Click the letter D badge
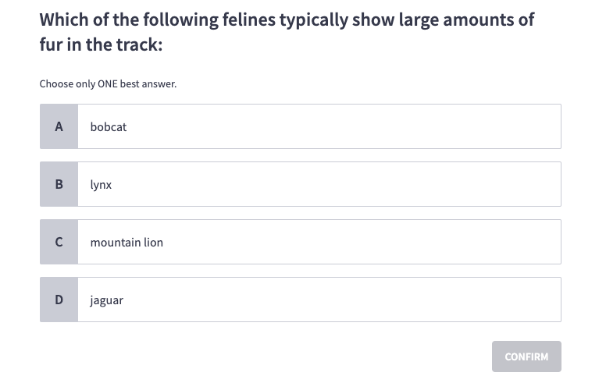The image size is (606, 383). pyautogui.click(x=59, y=300)
